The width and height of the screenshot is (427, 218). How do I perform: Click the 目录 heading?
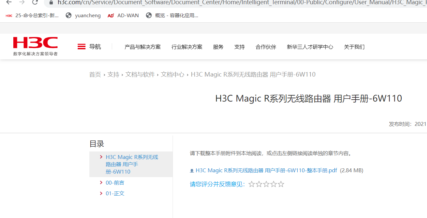pyautogui.click(x=97, y=144)
